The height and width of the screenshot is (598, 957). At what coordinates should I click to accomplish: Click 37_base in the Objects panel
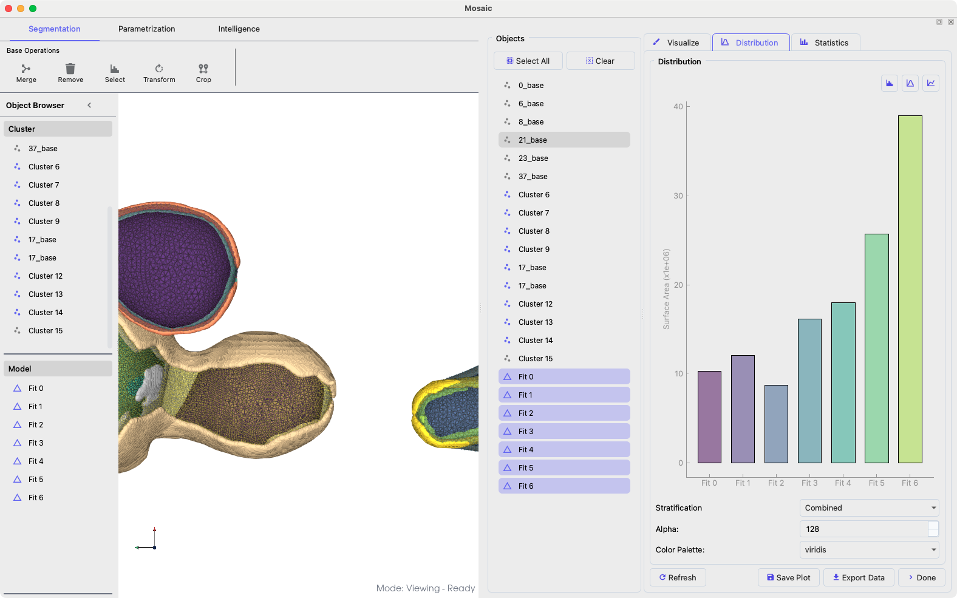564,177
